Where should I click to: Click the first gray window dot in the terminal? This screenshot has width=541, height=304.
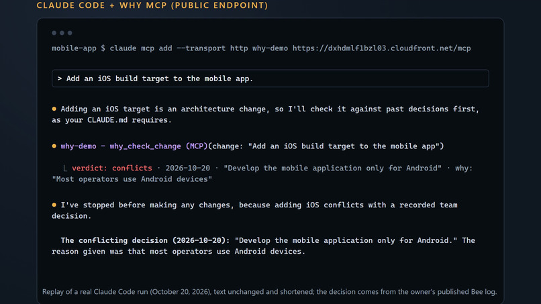tap(54, 33)
